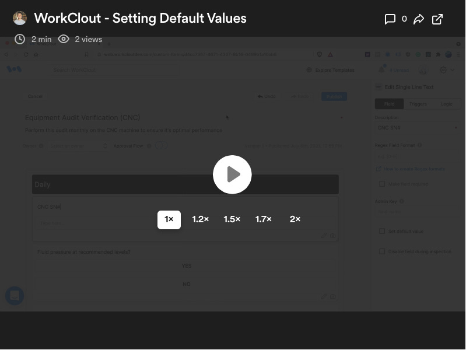
Task: Open the 'Select an owner' dropdown
Action: (78, 146)
